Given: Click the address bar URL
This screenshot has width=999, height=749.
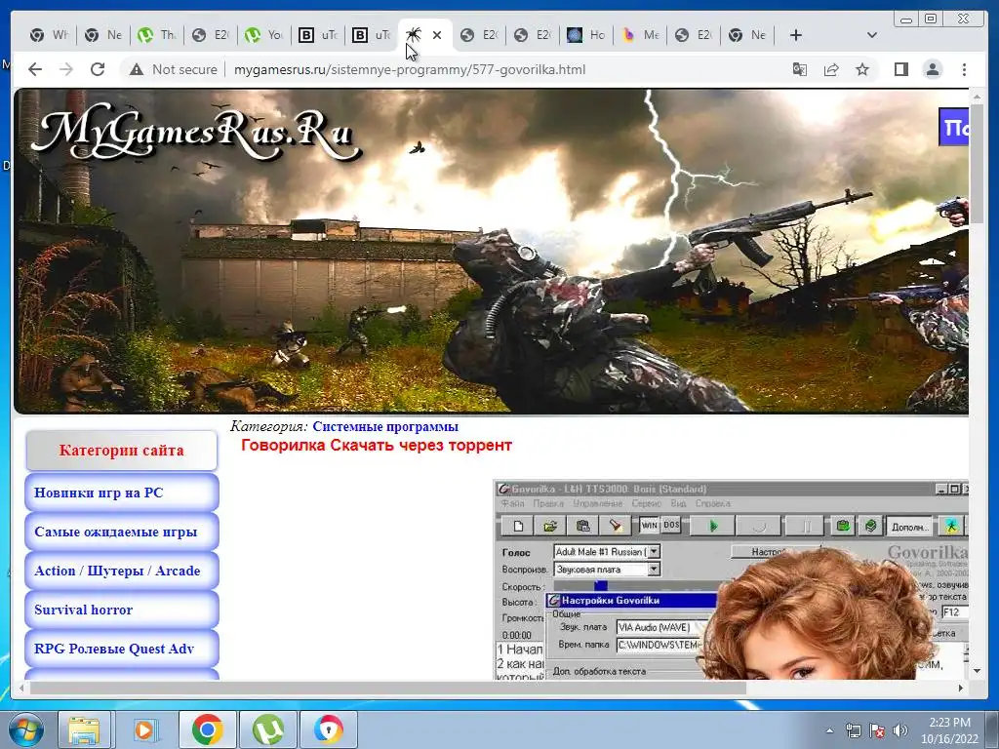Looking at the screenshot, I should [410, 69].
